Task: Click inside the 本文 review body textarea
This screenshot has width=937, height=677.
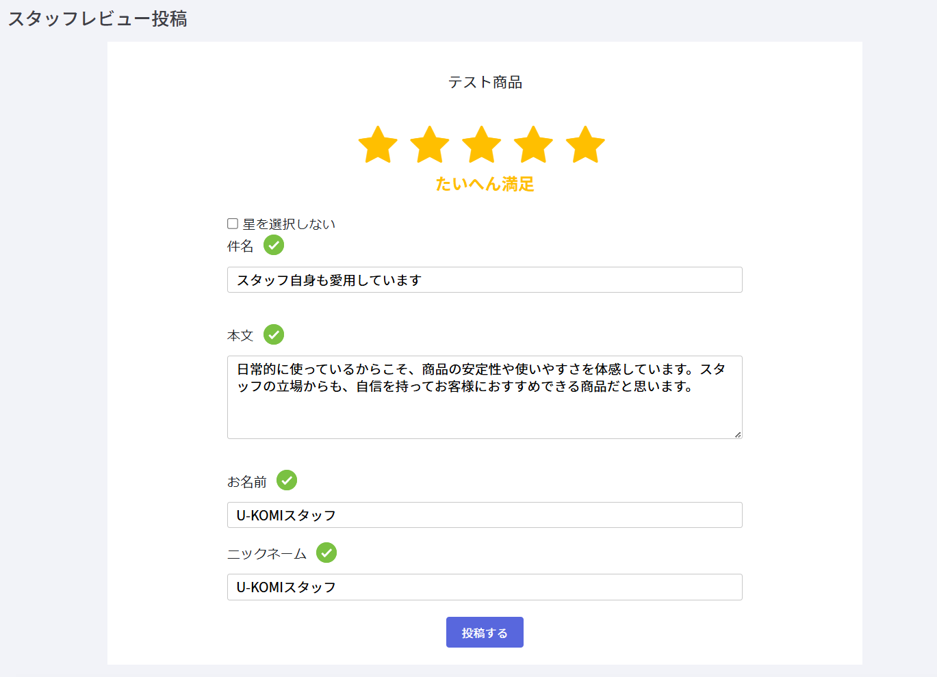Action: [x=485, y=410]
